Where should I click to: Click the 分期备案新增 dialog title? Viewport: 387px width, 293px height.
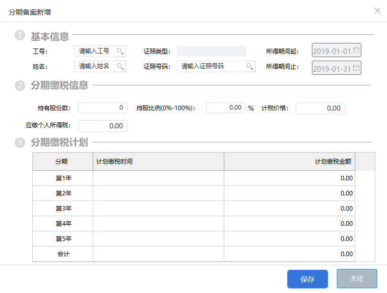pos(30,12)
